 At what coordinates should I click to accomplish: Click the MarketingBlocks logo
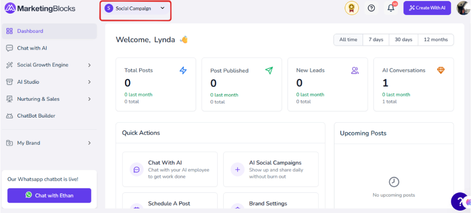(x=40, y=8)
